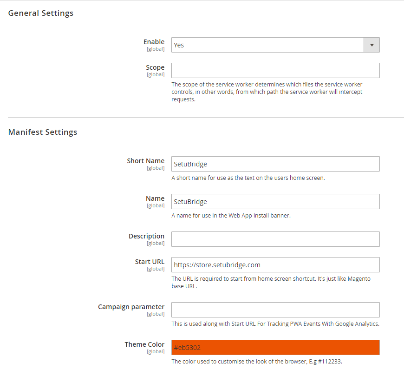Click the Short Name field label

(145, 161)
